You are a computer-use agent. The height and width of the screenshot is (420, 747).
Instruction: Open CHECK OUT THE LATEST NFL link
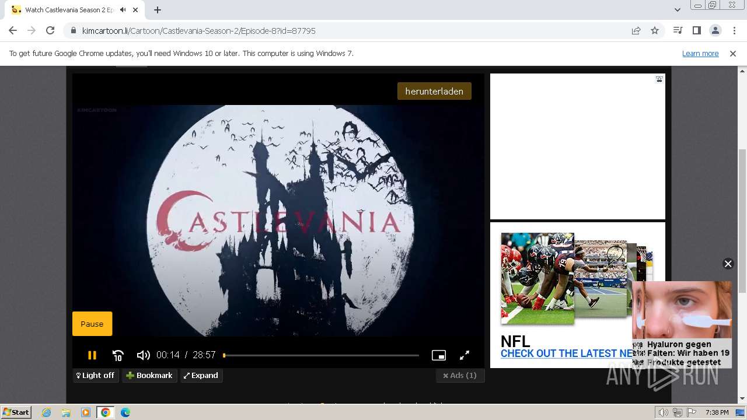tap(567, 353)
